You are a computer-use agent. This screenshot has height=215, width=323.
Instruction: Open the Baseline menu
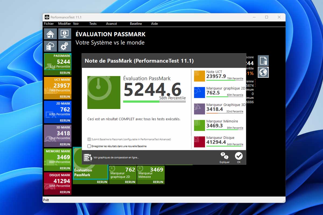[136, 24]
